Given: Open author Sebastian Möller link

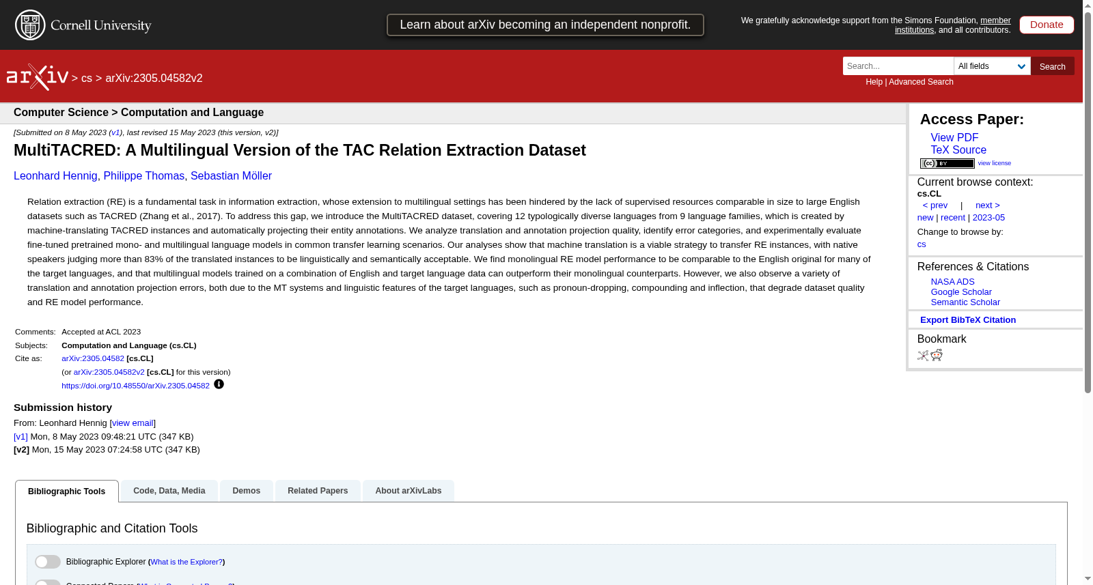Looking at the screenshot, I should 231,176.
